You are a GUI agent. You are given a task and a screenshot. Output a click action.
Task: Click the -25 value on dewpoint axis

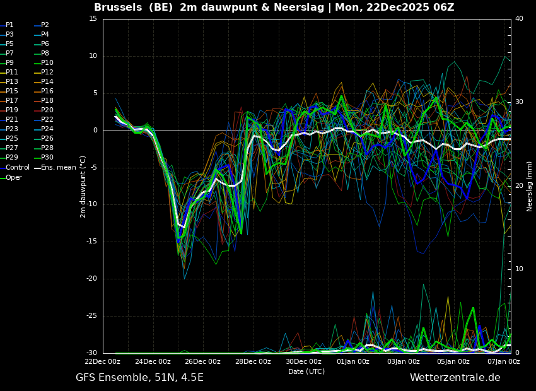(92, 316)
